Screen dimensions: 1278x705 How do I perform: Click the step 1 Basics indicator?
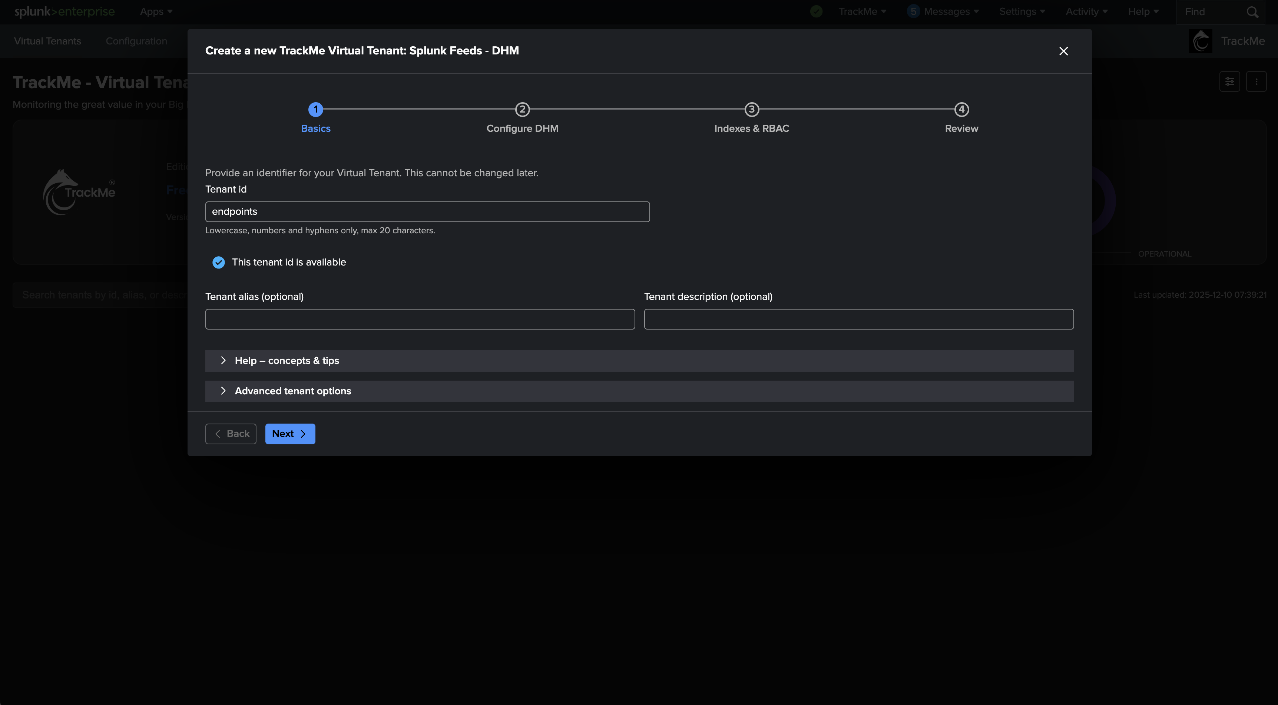[315, 109]
